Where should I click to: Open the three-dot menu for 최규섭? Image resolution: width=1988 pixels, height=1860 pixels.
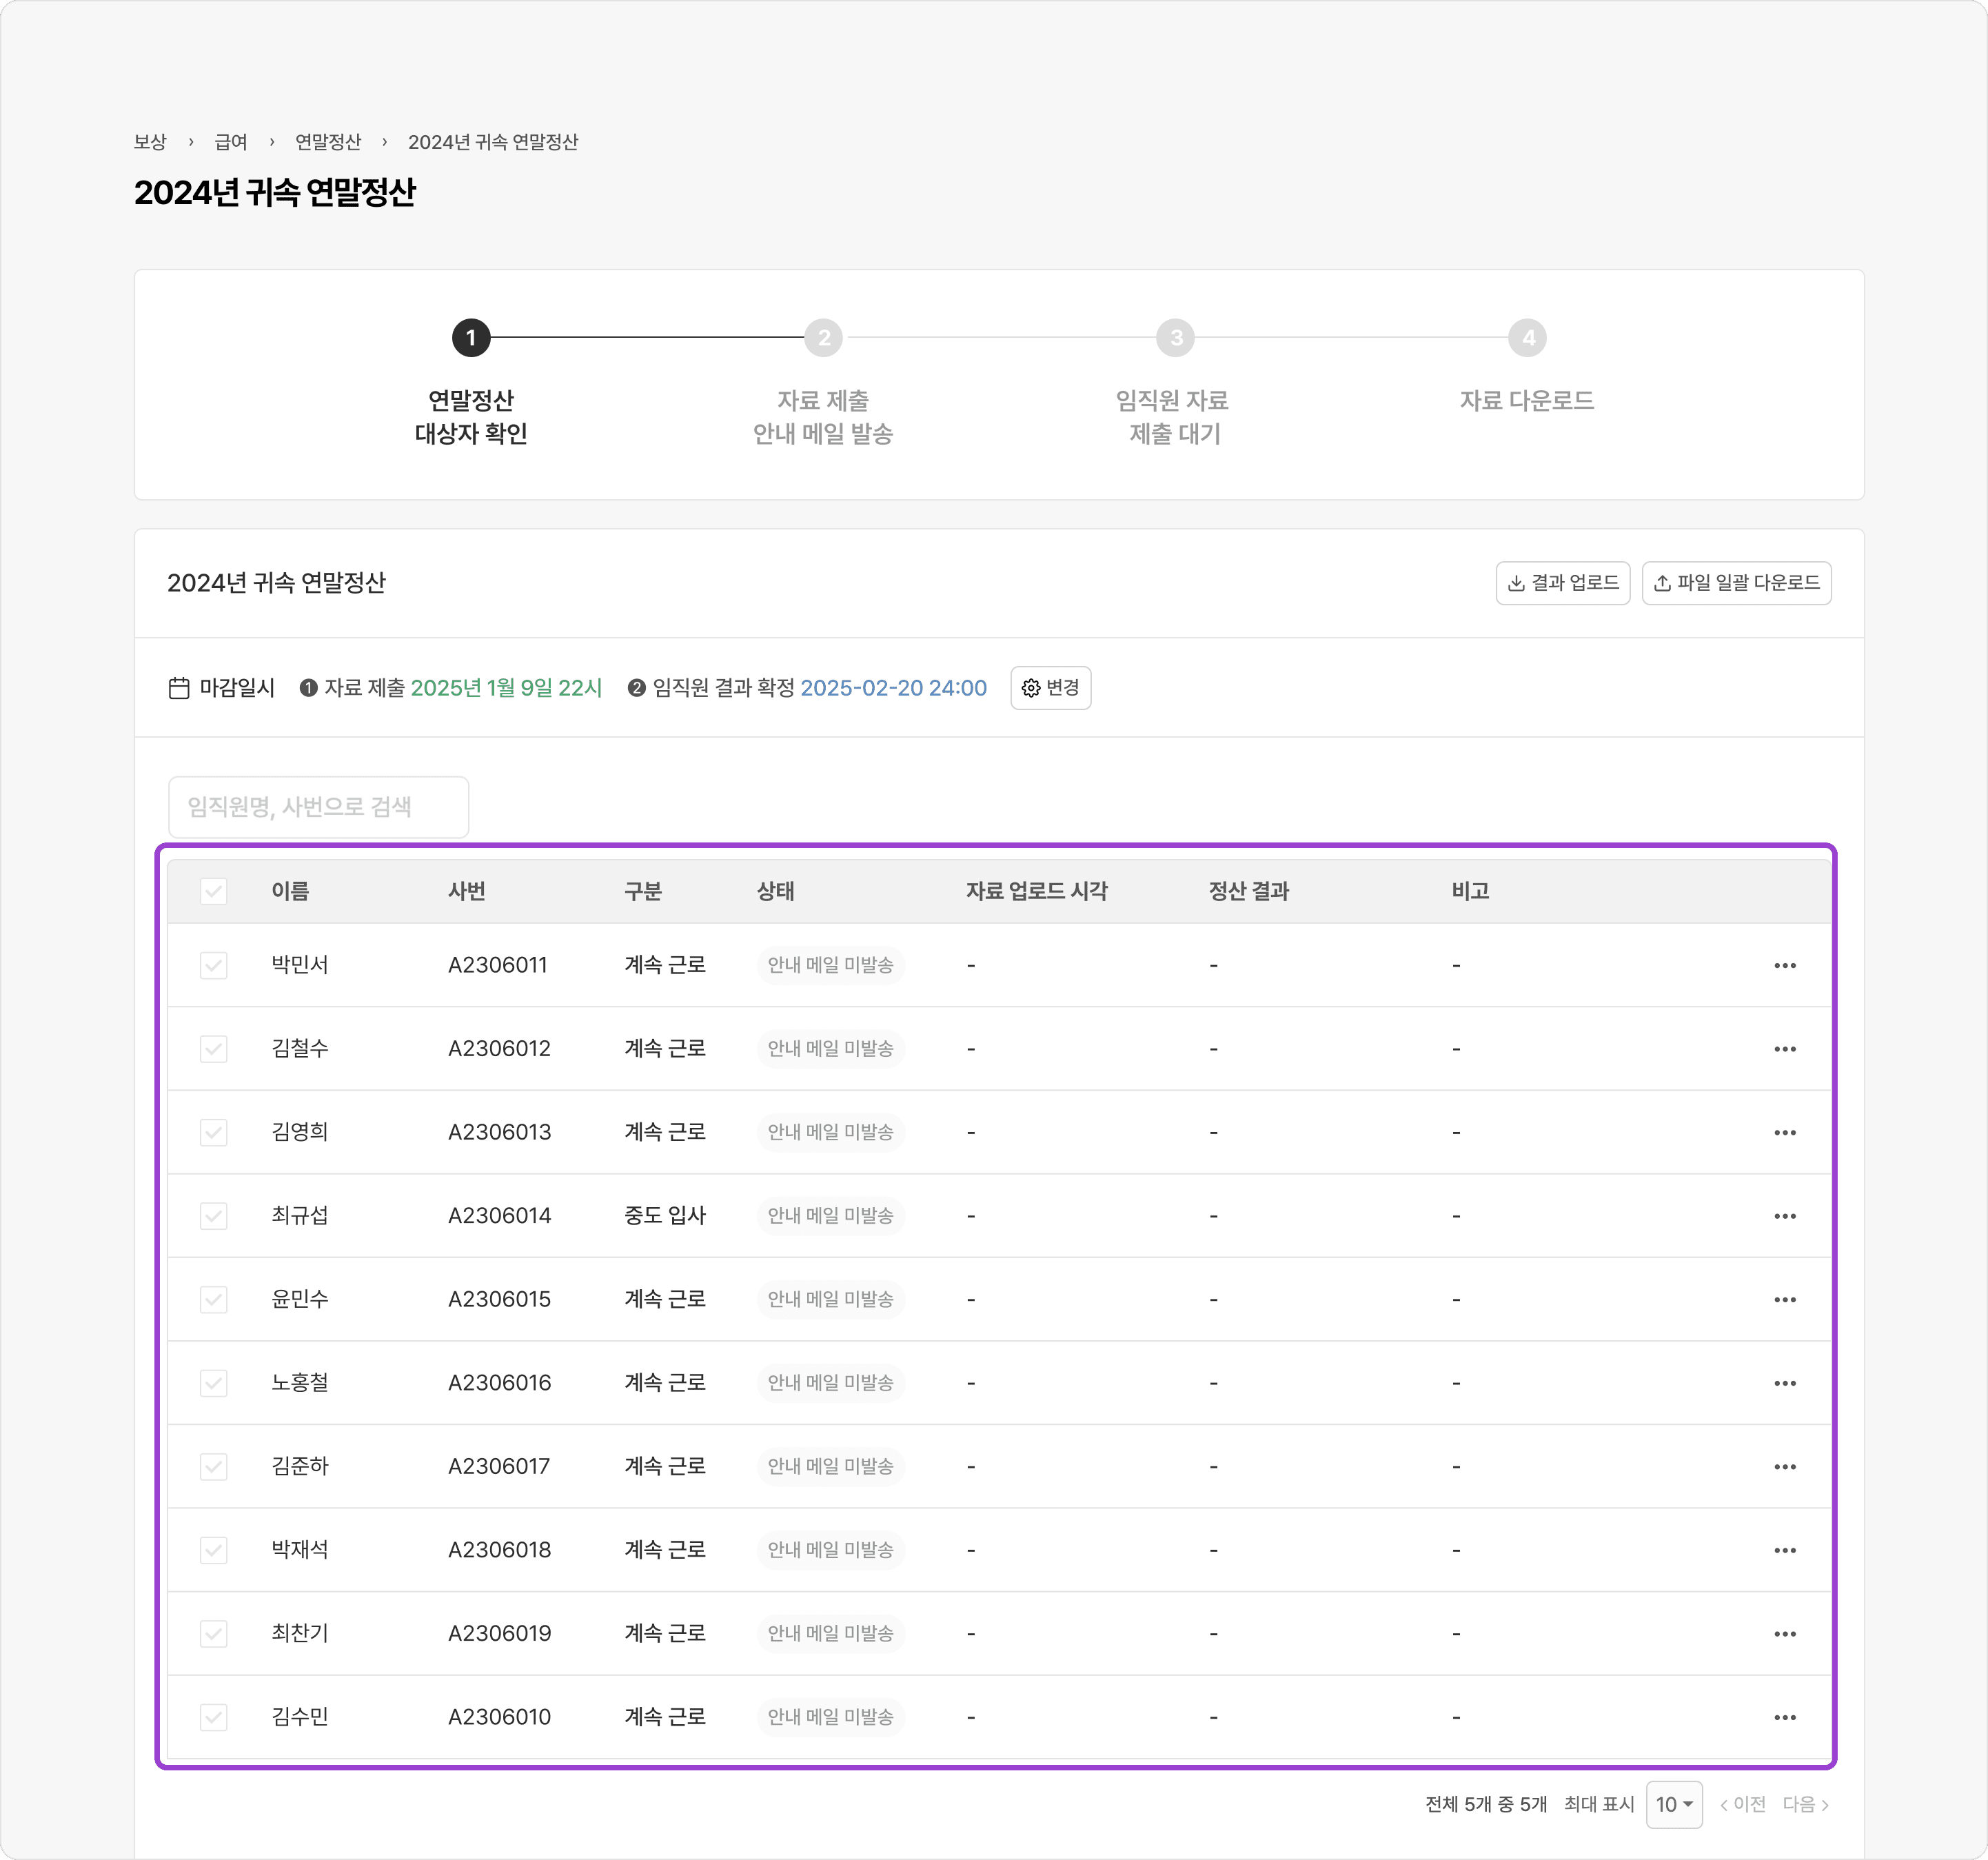click(1784, 1216)
